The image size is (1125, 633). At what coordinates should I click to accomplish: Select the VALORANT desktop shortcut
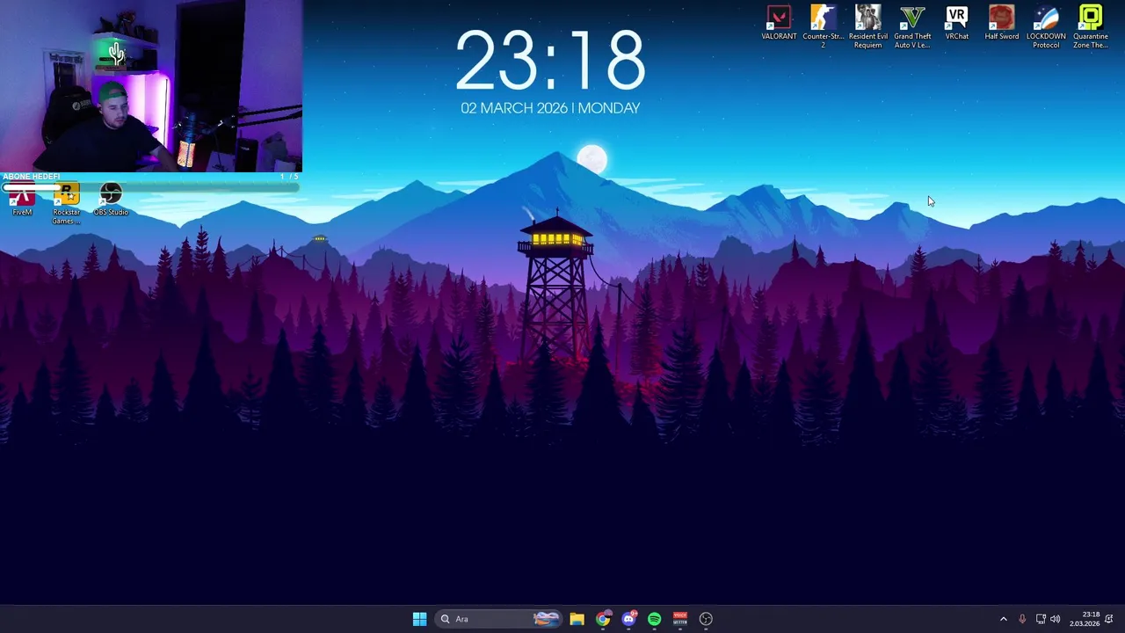click(x=779, y=24)
